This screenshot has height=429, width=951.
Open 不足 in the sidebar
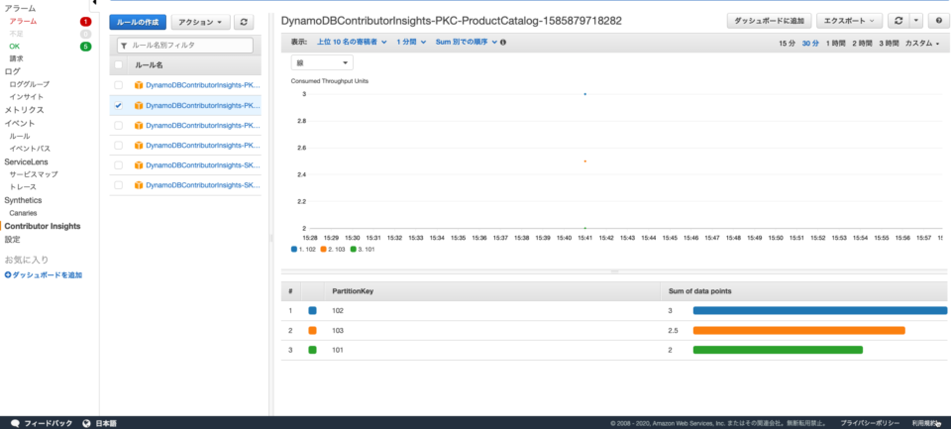point(17,34)
